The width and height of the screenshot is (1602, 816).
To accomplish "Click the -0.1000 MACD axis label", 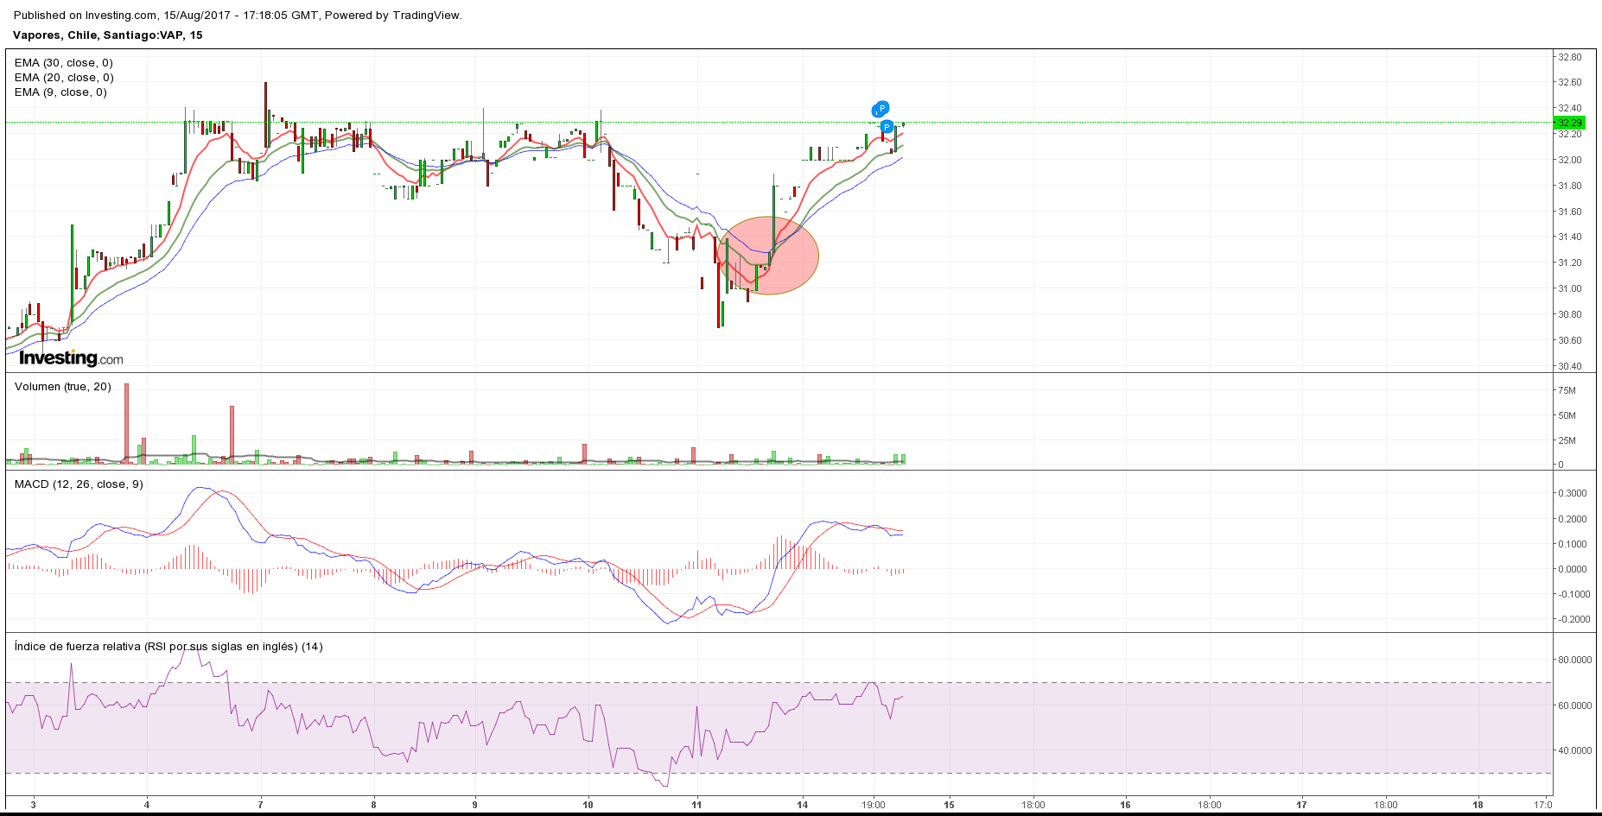I will pos(1573,594).
